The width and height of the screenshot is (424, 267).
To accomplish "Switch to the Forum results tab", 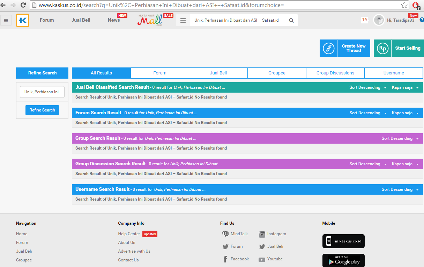I will pos(160,73).
